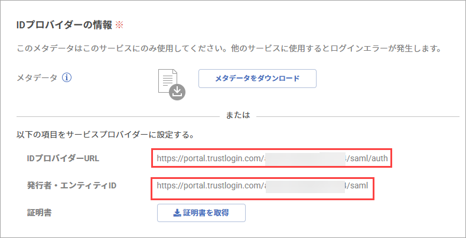Viewport: 466px width, 238px height.
Task: Click the download icon on 証明書を取得
Action: tap(177, 213)
